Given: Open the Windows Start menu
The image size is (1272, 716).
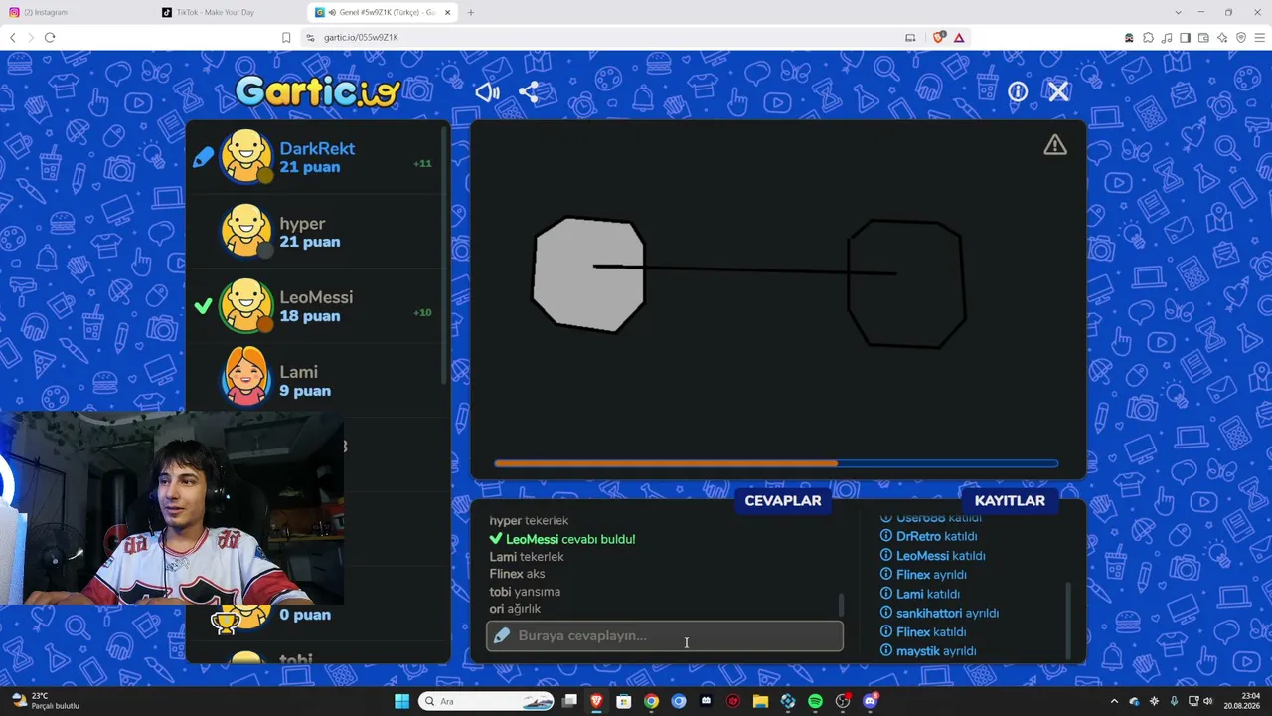Looking at the screenshot, I should [401, 701].
